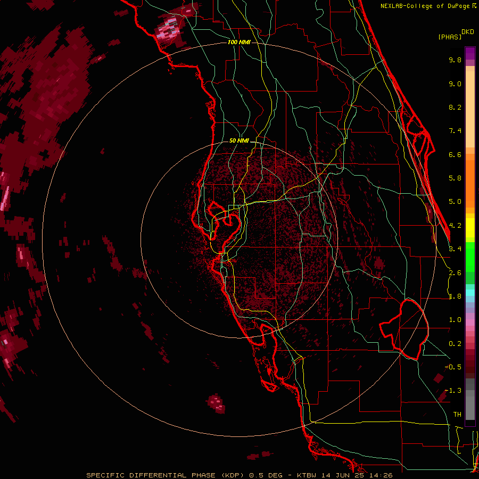Viewport: 479px width, 479px height.
Task: Click the 100 NMI range ring label
Action: pos(239,42)
